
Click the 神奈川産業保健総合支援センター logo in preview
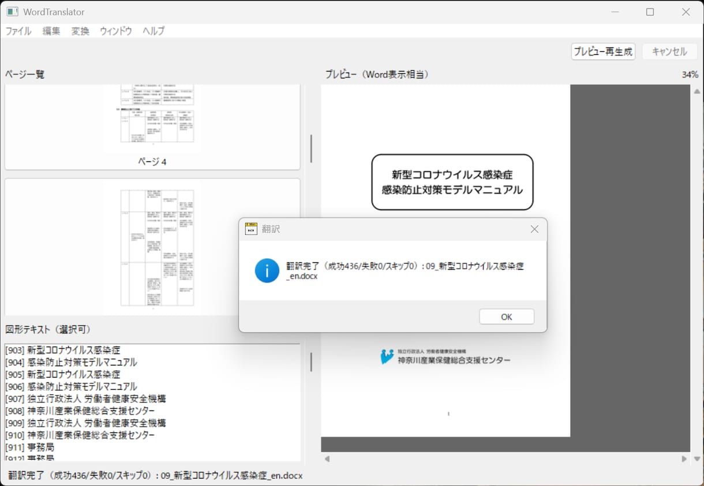coord(445,356)
